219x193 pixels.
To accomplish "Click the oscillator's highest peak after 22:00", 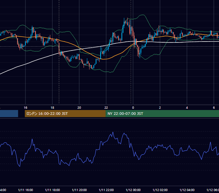I will tap(113, 132).
